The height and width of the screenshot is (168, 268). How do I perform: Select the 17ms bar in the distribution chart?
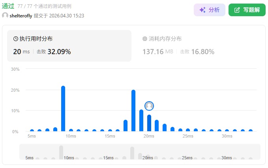tap(126, 125)
